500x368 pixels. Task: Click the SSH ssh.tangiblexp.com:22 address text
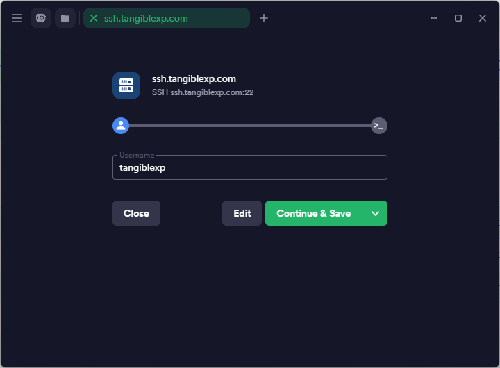[x=203, y=92]
